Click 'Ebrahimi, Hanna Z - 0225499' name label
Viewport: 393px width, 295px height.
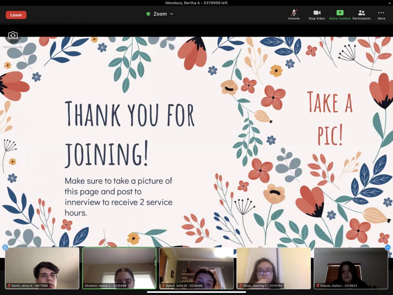(x=106, y=286)
